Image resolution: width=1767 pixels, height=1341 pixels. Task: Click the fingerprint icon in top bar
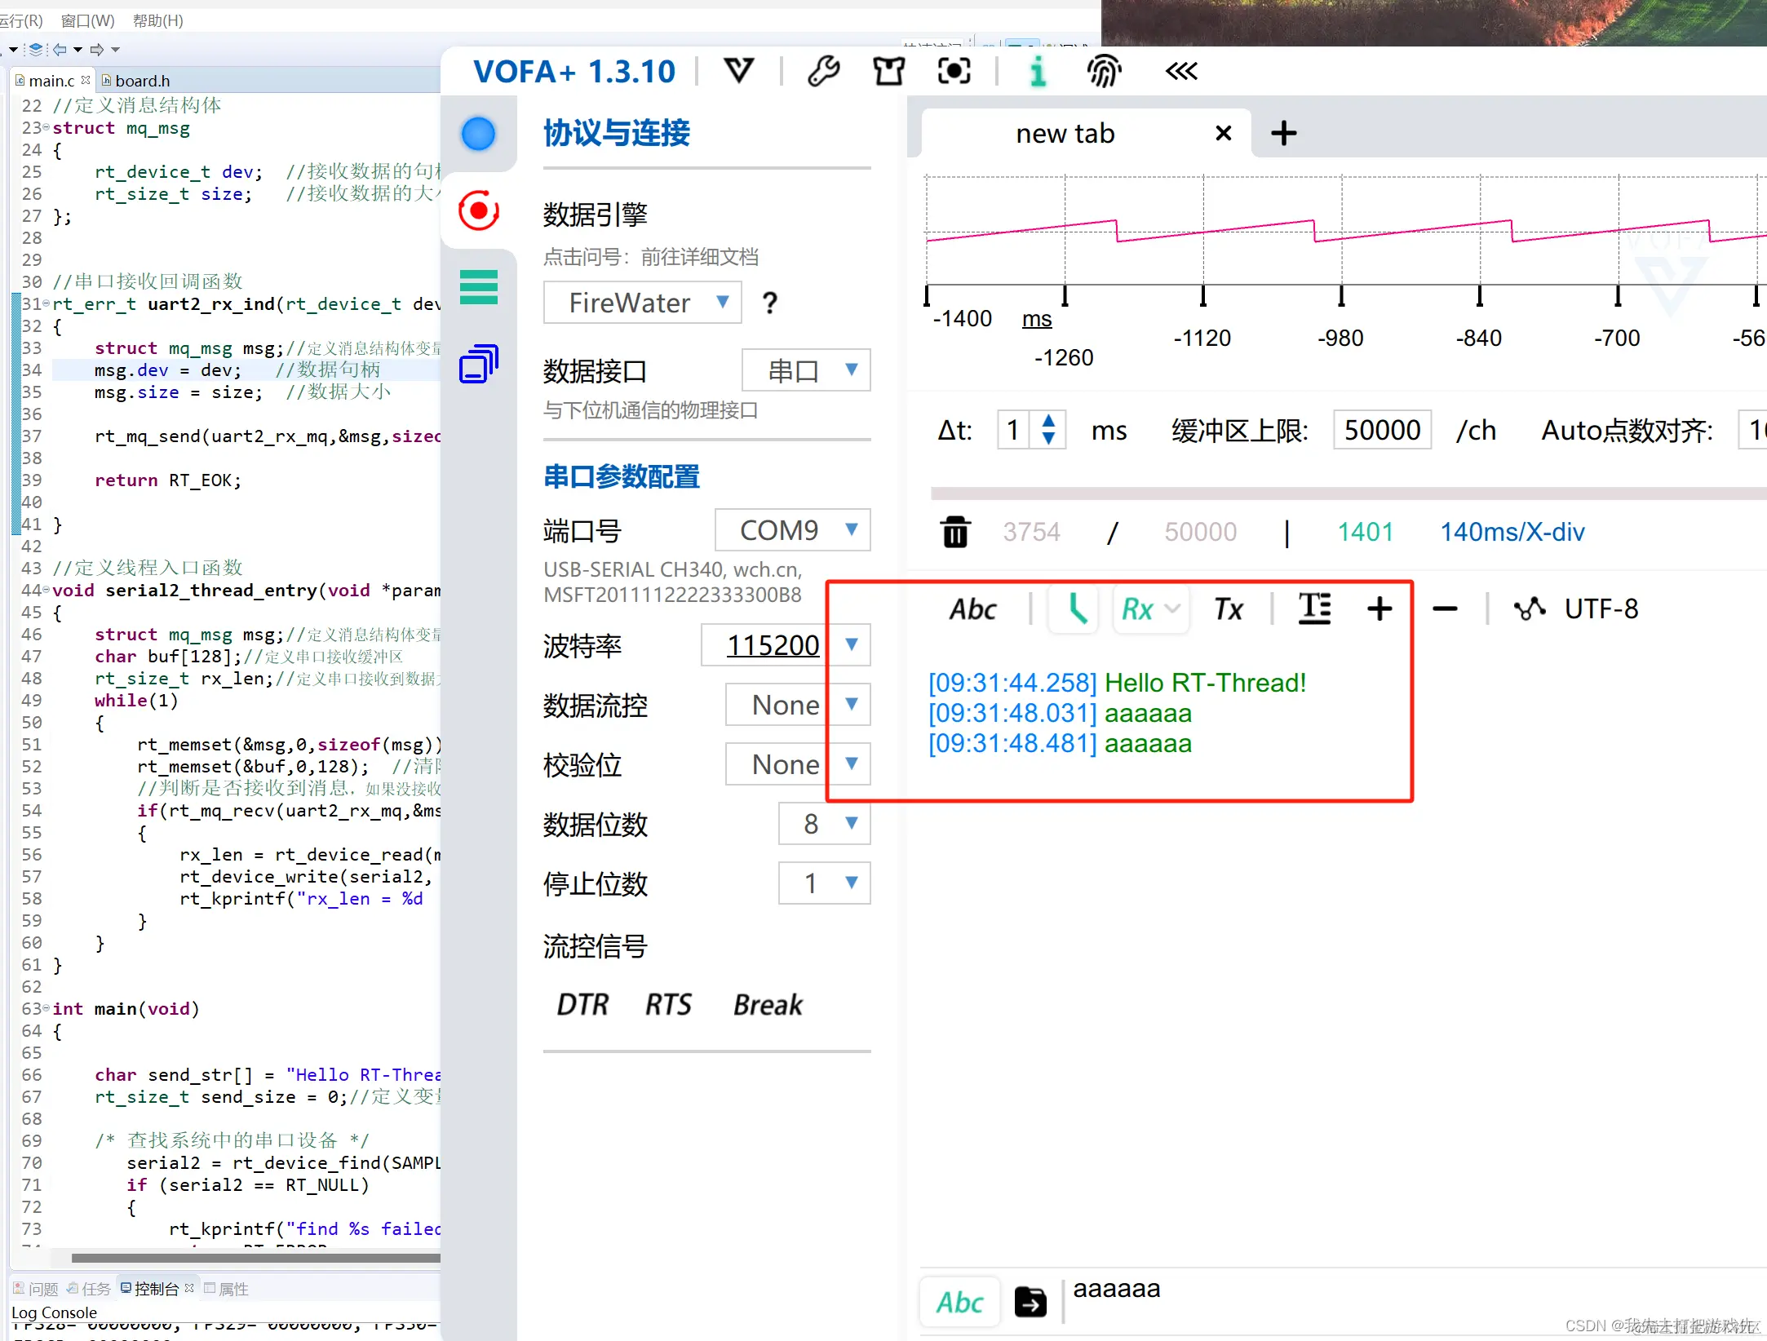tap(1104, 72)
